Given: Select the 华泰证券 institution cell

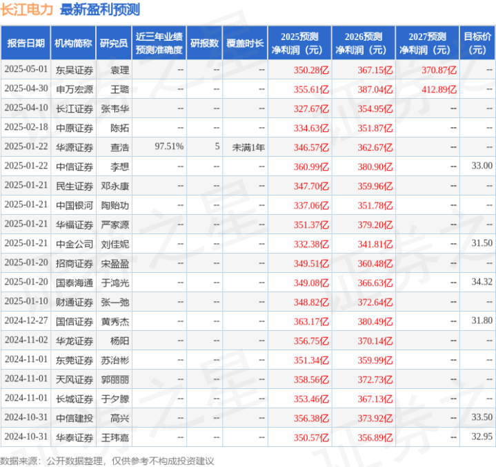Looking at the screenshot, I should tap(75, 437).
